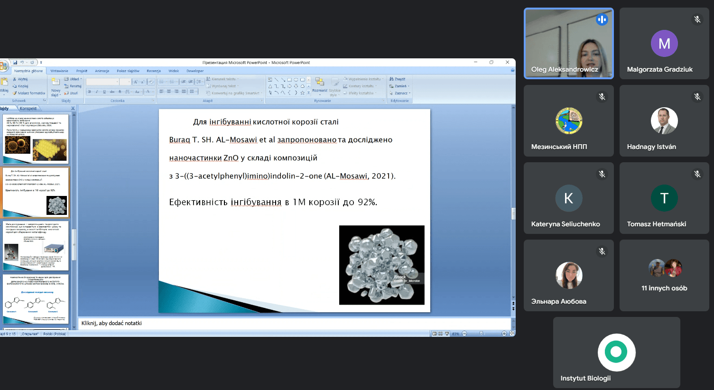Select the nanoparticles slide thumbnail with yellow image

[x=36, y=139]
